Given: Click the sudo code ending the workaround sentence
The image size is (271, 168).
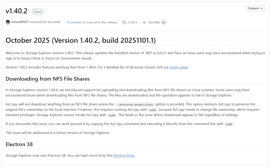Looking at the screenshot, I should coord(229,124).
